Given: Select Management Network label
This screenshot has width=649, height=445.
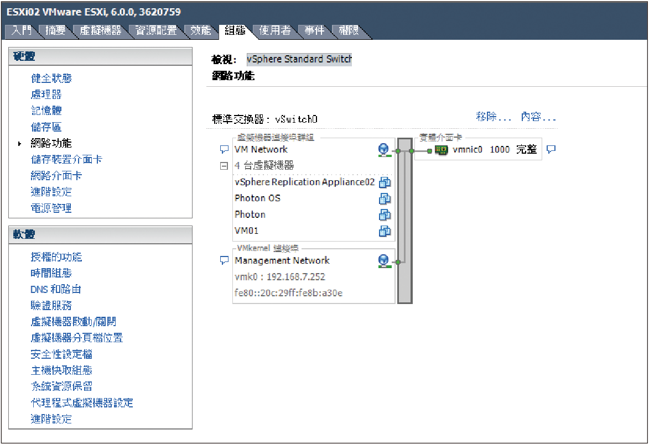Looking at the screenshot, I should coord(282,260).
